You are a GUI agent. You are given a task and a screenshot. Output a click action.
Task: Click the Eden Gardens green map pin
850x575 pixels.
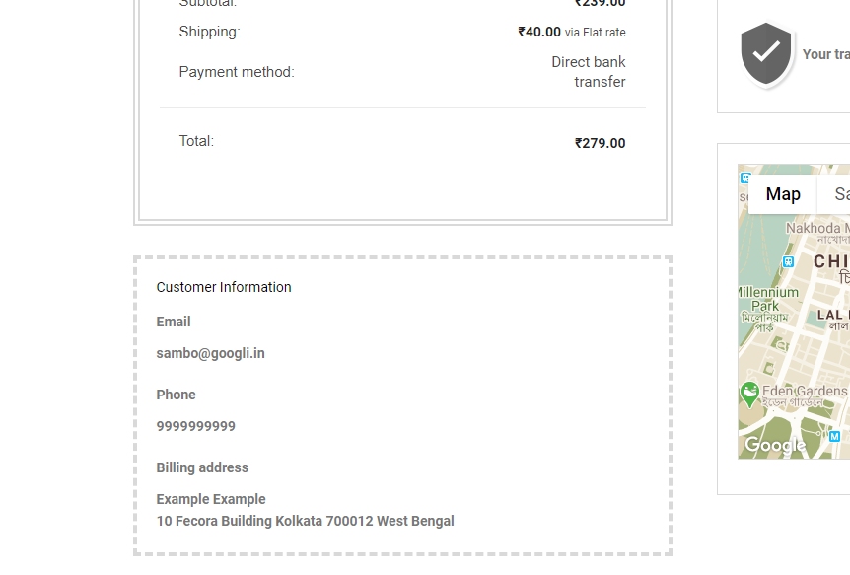point(749,395)
